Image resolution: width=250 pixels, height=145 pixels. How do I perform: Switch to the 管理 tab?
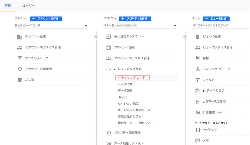[8, 6]
